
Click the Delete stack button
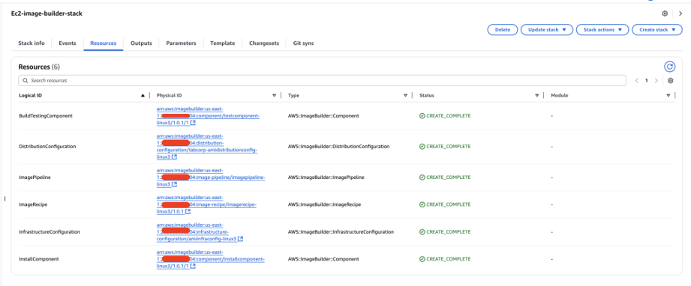click(503, 29)
